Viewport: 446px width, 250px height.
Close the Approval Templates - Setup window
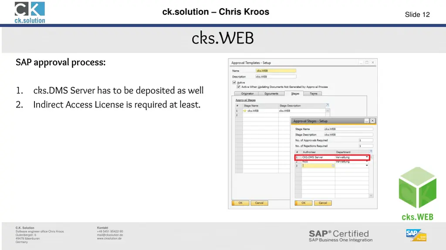pyautogui.click(x=373, y=62)
